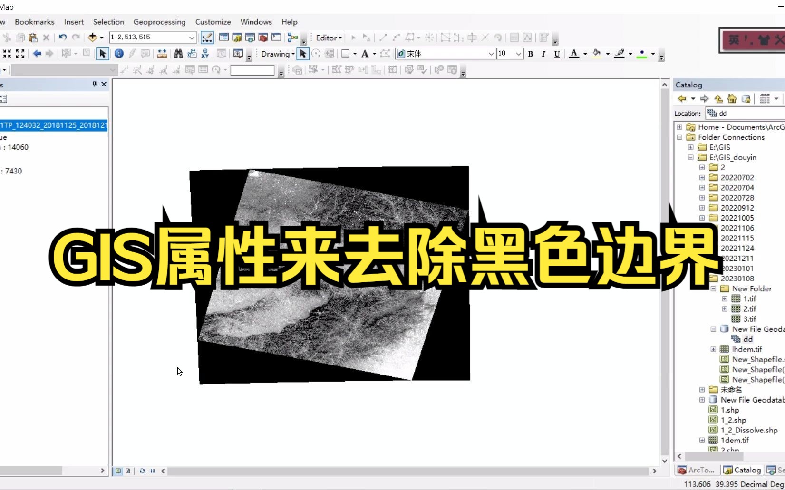
Task: Switch to the Catalog tab at bottom
Action: (741, 470)
